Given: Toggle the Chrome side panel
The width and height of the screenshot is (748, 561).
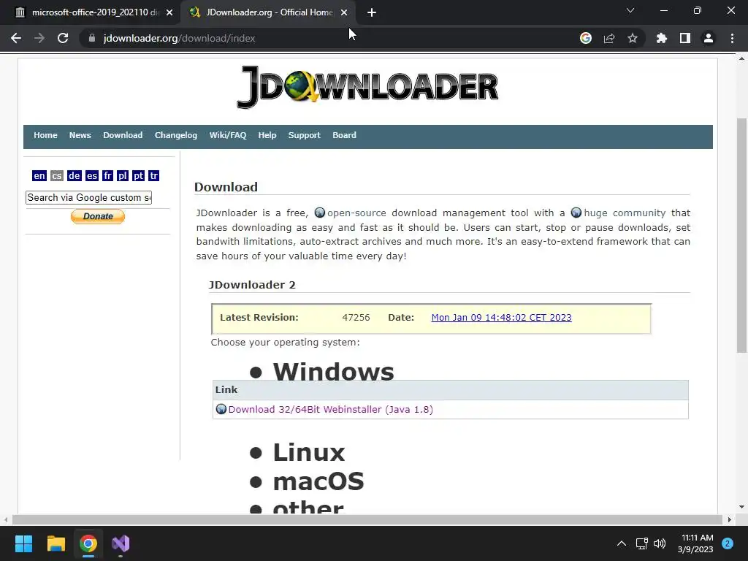Looking at the screenshot, I should pos(685,38).
